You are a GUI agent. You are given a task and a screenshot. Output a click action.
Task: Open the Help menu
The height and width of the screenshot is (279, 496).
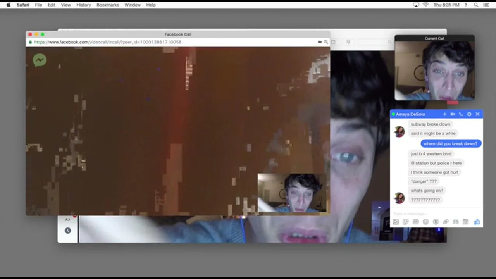click(x=151, y=5)
